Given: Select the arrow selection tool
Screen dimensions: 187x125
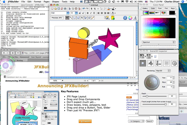Looking at the screenshot, I should pyautogui.click(x=67, y=18).
